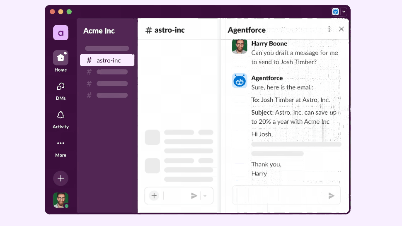Click the text "Sure, here is the email:"

(x=282, y=87)
